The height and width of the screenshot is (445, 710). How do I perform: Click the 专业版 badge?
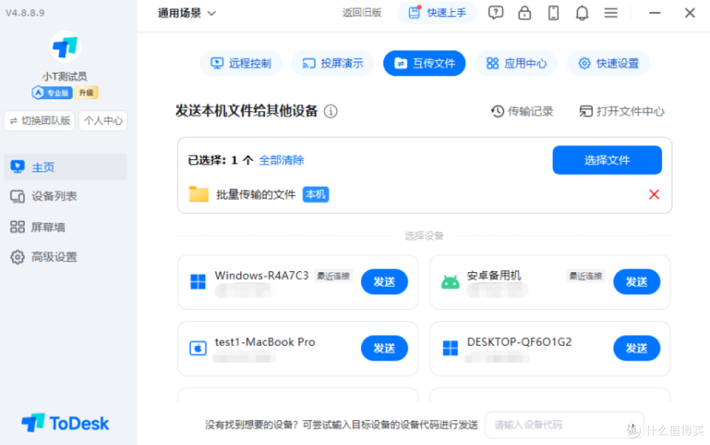(52, 93)
